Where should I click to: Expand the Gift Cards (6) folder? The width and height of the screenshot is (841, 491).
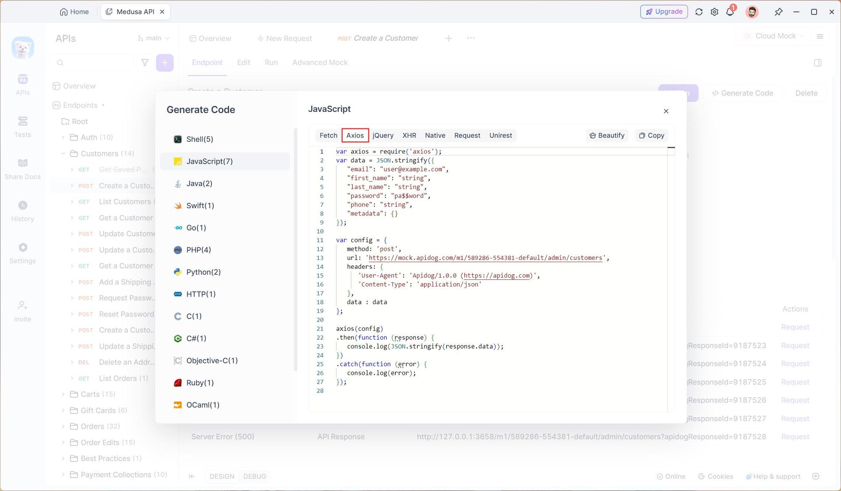coord(63,410)
